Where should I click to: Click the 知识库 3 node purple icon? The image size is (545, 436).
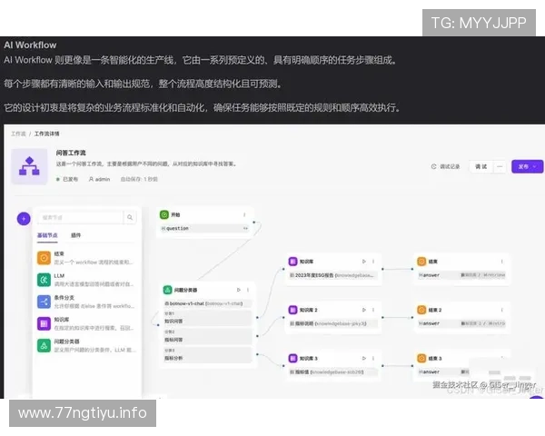(293, 358)
